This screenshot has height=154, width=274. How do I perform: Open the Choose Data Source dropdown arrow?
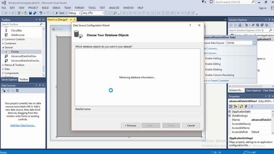(x=254, y=43)
